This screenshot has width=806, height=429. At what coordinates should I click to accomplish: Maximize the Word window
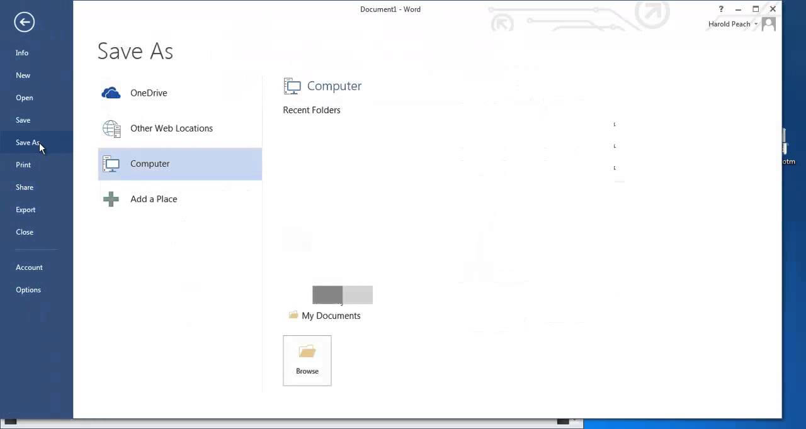[756, 9]
